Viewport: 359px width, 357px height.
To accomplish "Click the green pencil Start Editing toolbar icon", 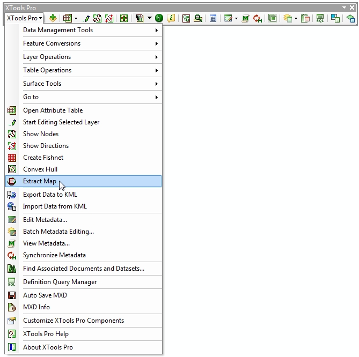I will click(86, 18).
